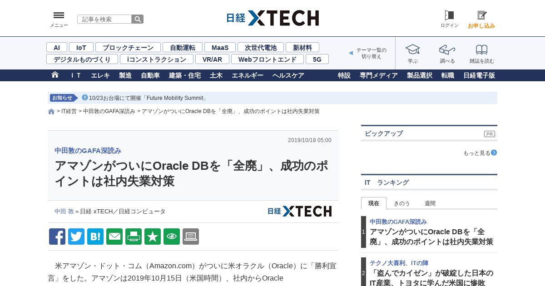Open the 土木 navigation menu

click(x=216, y=75)
